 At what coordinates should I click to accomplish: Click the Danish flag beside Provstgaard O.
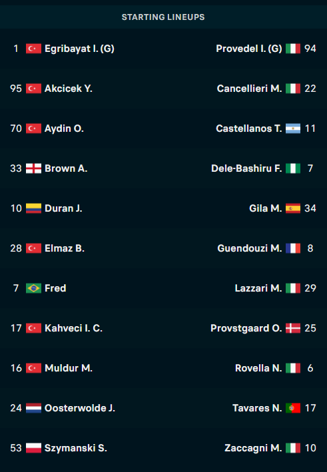tap(293, 328)
